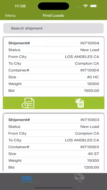Tap the Bid 1500.00 value

pos(91,91)
